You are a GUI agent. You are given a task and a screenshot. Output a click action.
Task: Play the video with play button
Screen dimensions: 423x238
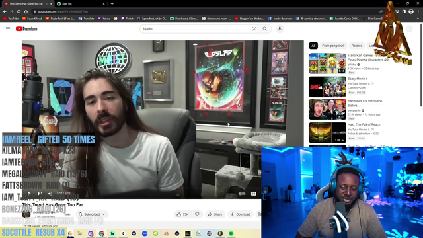tap(29, 194)
